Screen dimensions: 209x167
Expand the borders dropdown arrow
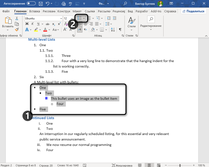click(x=106, y=30)
